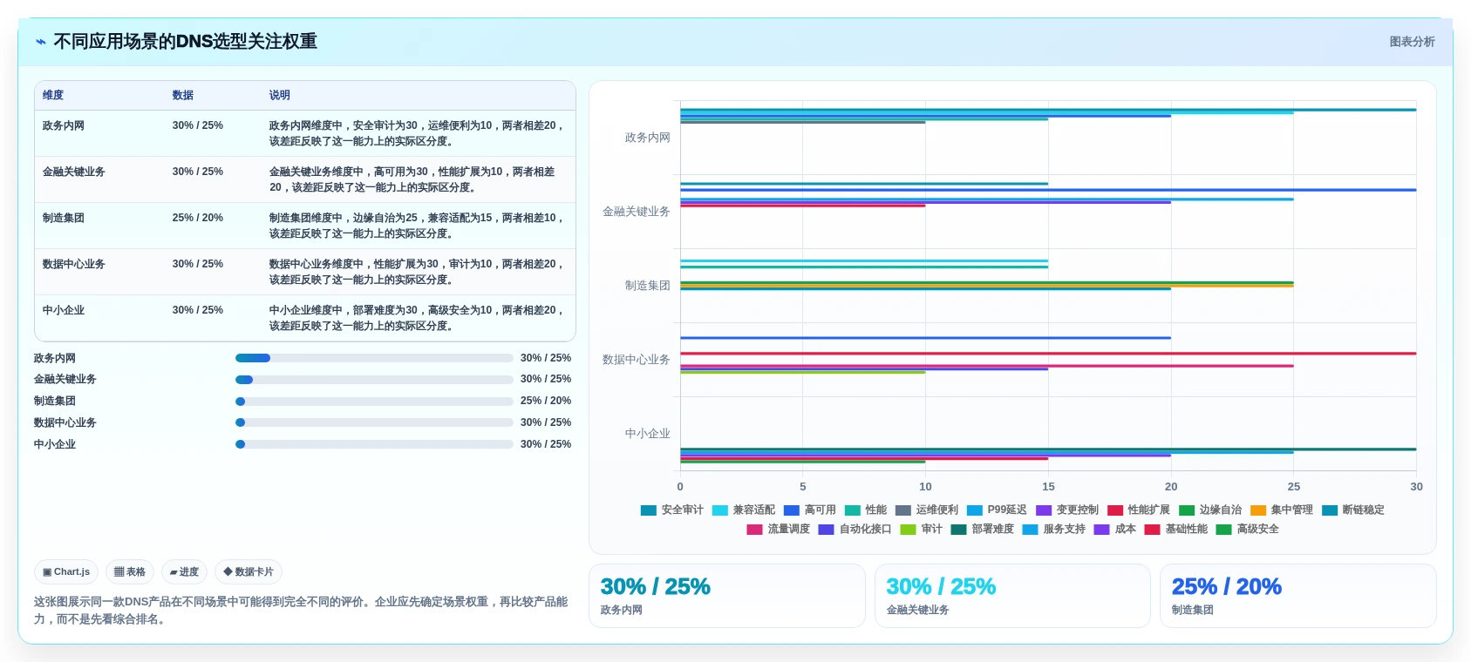Click the 中小企业 progress bar
Screen dimensions: 1471x662
click(x=374, y=444)
